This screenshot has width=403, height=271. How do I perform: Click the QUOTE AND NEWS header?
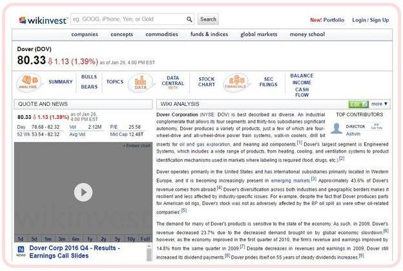coord(83,104)
